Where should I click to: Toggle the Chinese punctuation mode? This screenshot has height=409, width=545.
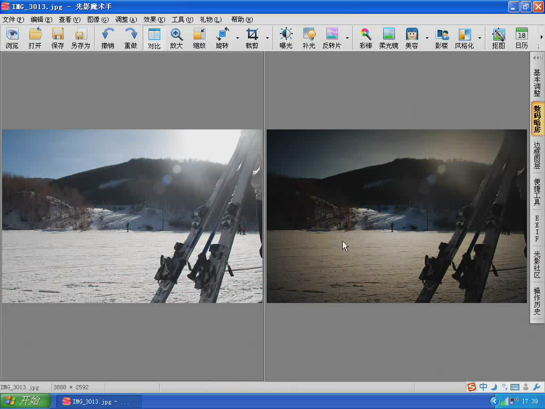[505, 387]
